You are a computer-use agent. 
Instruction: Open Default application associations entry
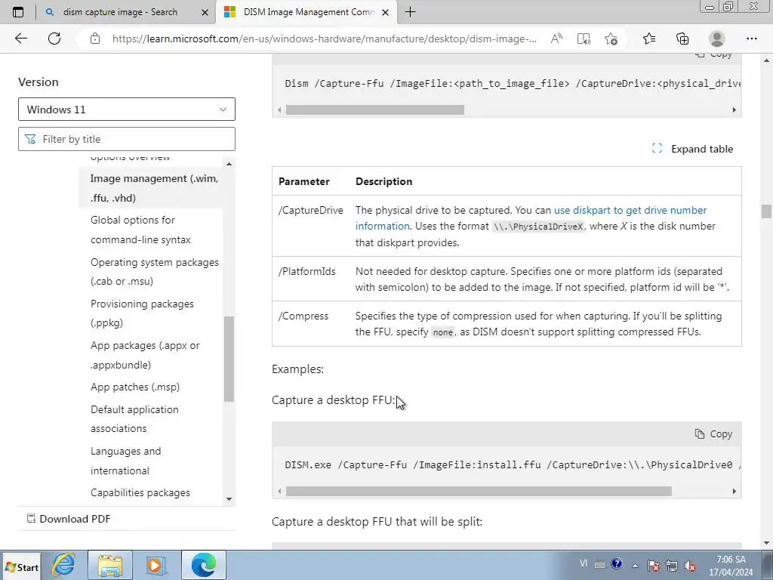click(x=134, y=418)
